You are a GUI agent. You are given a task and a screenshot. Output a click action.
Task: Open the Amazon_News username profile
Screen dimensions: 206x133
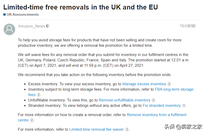point(31,26)
